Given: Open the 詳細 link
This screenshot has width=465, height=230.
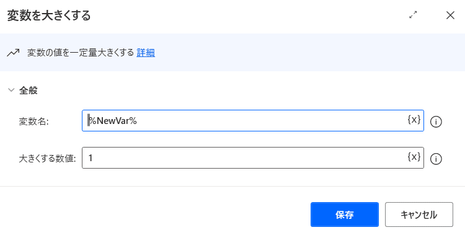Looking at the screenshot, I should (146, 53).
